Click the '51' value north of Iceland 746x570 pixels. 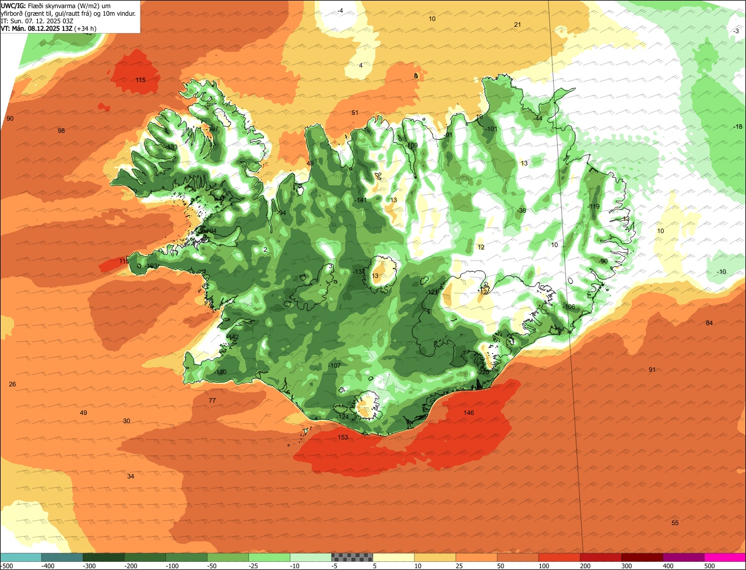(354, 112)
